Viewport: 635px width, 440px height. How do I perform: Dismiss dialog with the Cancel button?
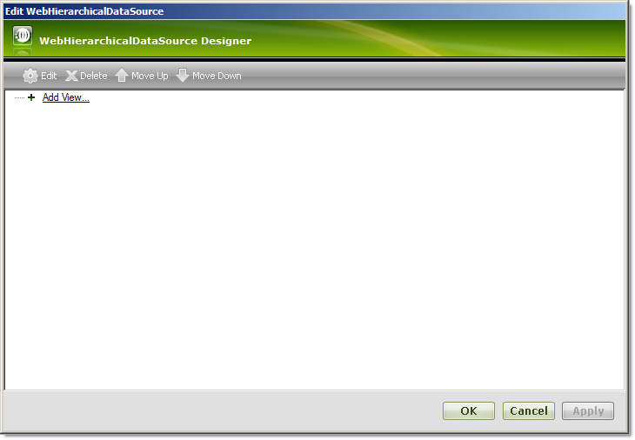click(x=529, y=410)
